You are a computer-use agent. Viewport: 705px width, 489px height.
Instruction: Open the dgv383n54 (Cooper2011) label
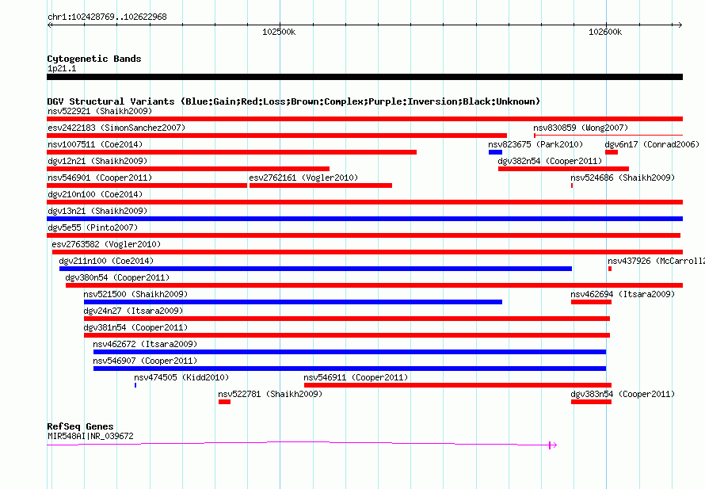point(623,394)
